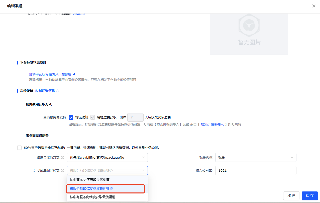Click the 取消 button
This screenshot has height=203, width=320.
coord(291,196)
